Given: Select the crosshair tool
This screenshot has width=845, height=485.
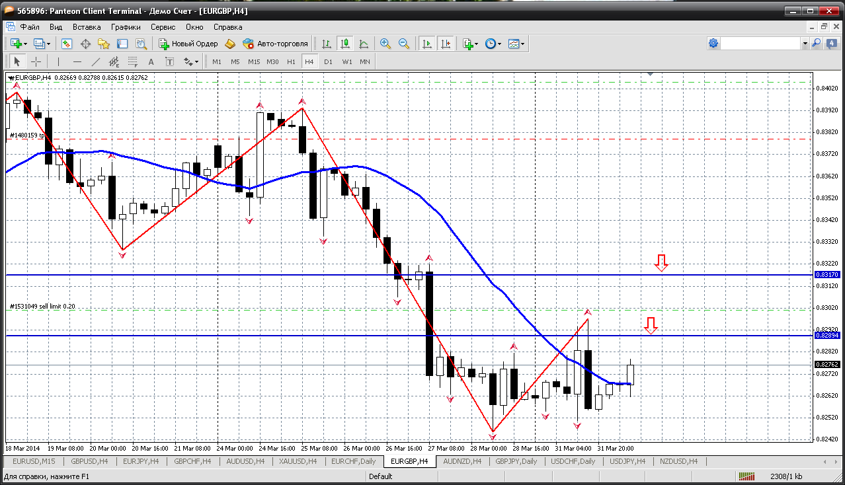Looking at the screenshot, I should coord(36,61).
